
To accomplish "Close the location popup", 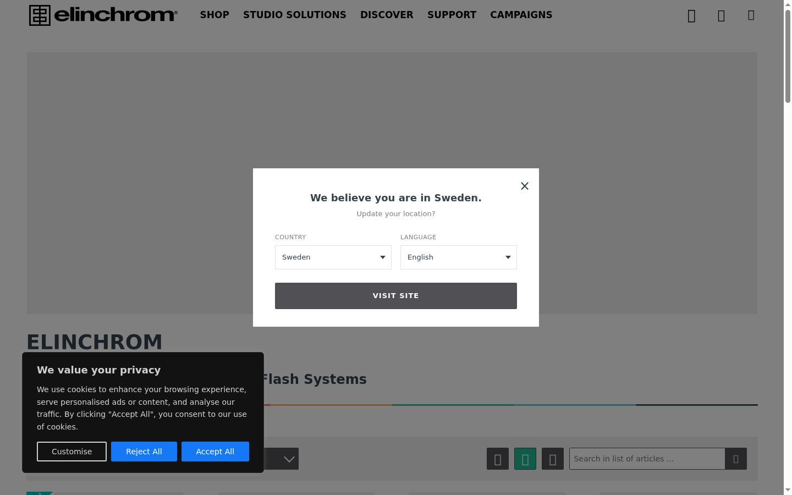I will 525,186.
